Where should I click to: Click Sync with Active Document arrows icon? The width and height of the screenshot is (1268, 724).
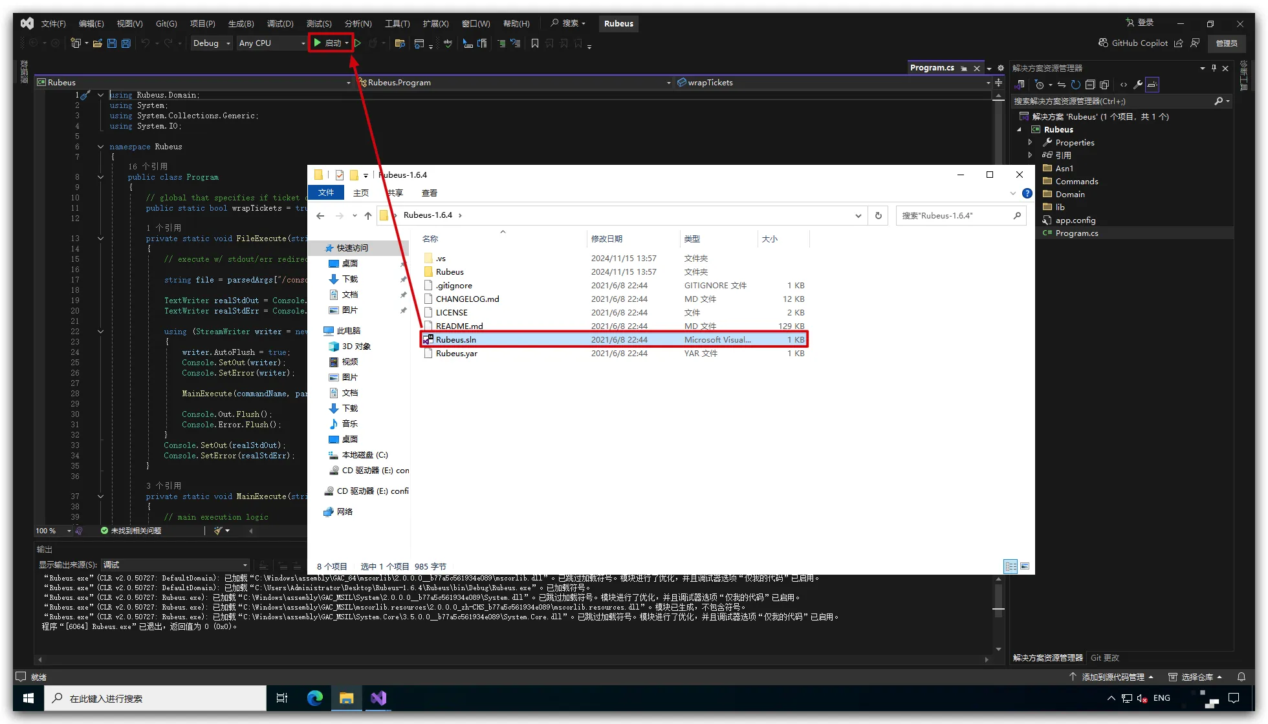click(x=1062, y=85)
